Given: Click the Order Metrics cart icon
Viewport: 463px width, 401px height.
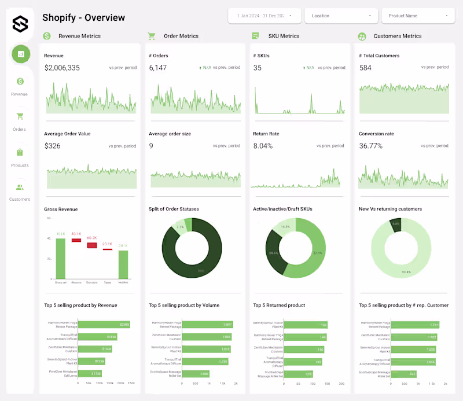Looking at the screenshot, I should tap(152, 36).
